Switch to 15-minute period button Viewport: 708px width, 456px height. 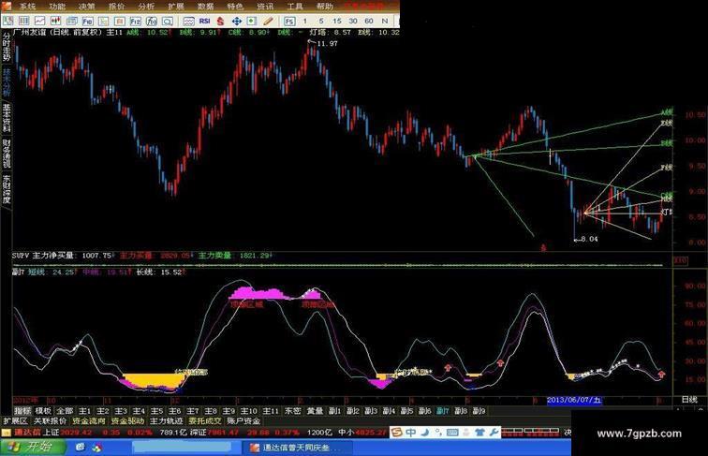[x=337, y=21]
